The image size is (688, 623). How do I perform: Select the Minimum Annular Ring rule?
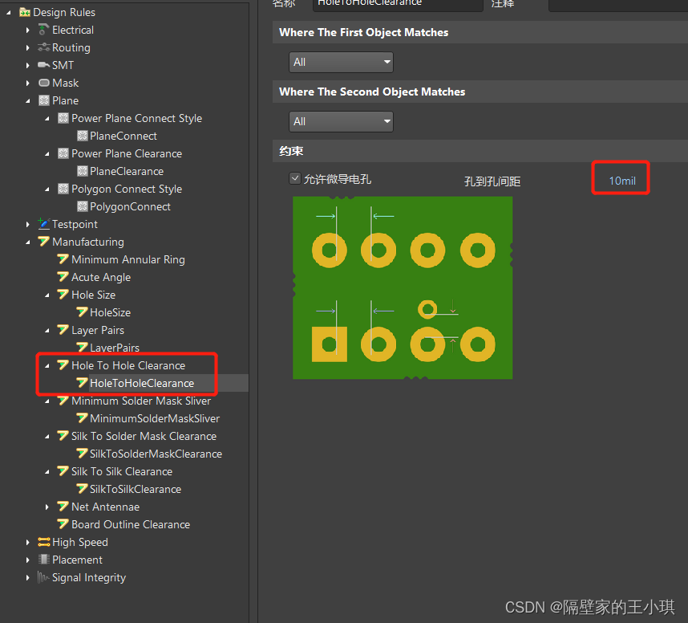127,259
